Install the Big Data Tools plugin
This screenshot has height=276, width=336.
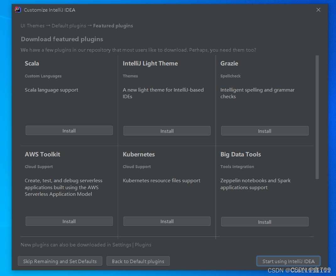(265, 222)
